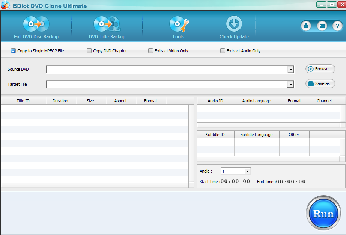This screenshot has width=346, height=235.
Task: Uncheck Copy to Single MPEG2 File
Action: (14, 51)
